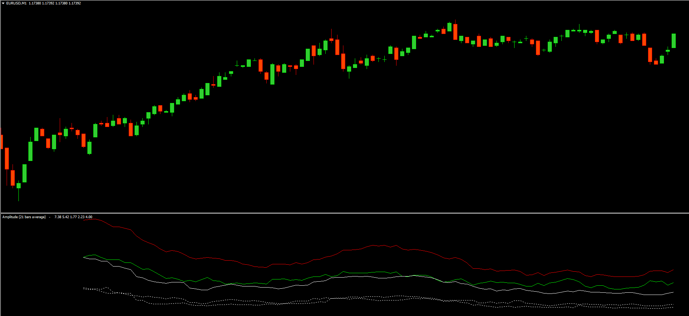Click the tall green candle in mid-trend pullback

[272, 74]
